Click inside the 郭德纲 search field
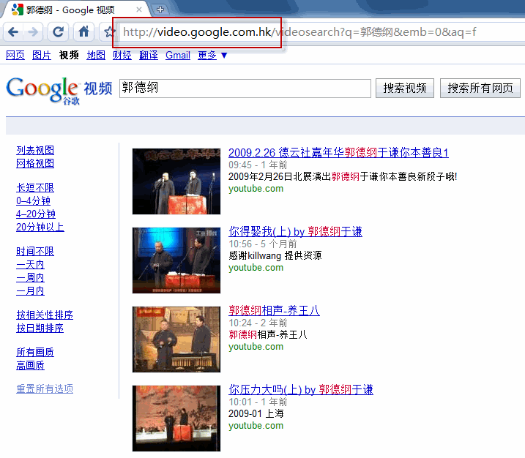 point(245,89)
